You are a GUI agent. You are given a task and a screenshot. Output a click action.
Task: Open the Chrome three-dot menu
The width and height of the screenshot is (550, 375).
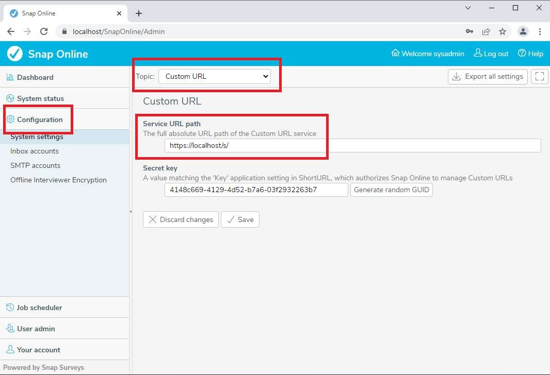(540, 31)
